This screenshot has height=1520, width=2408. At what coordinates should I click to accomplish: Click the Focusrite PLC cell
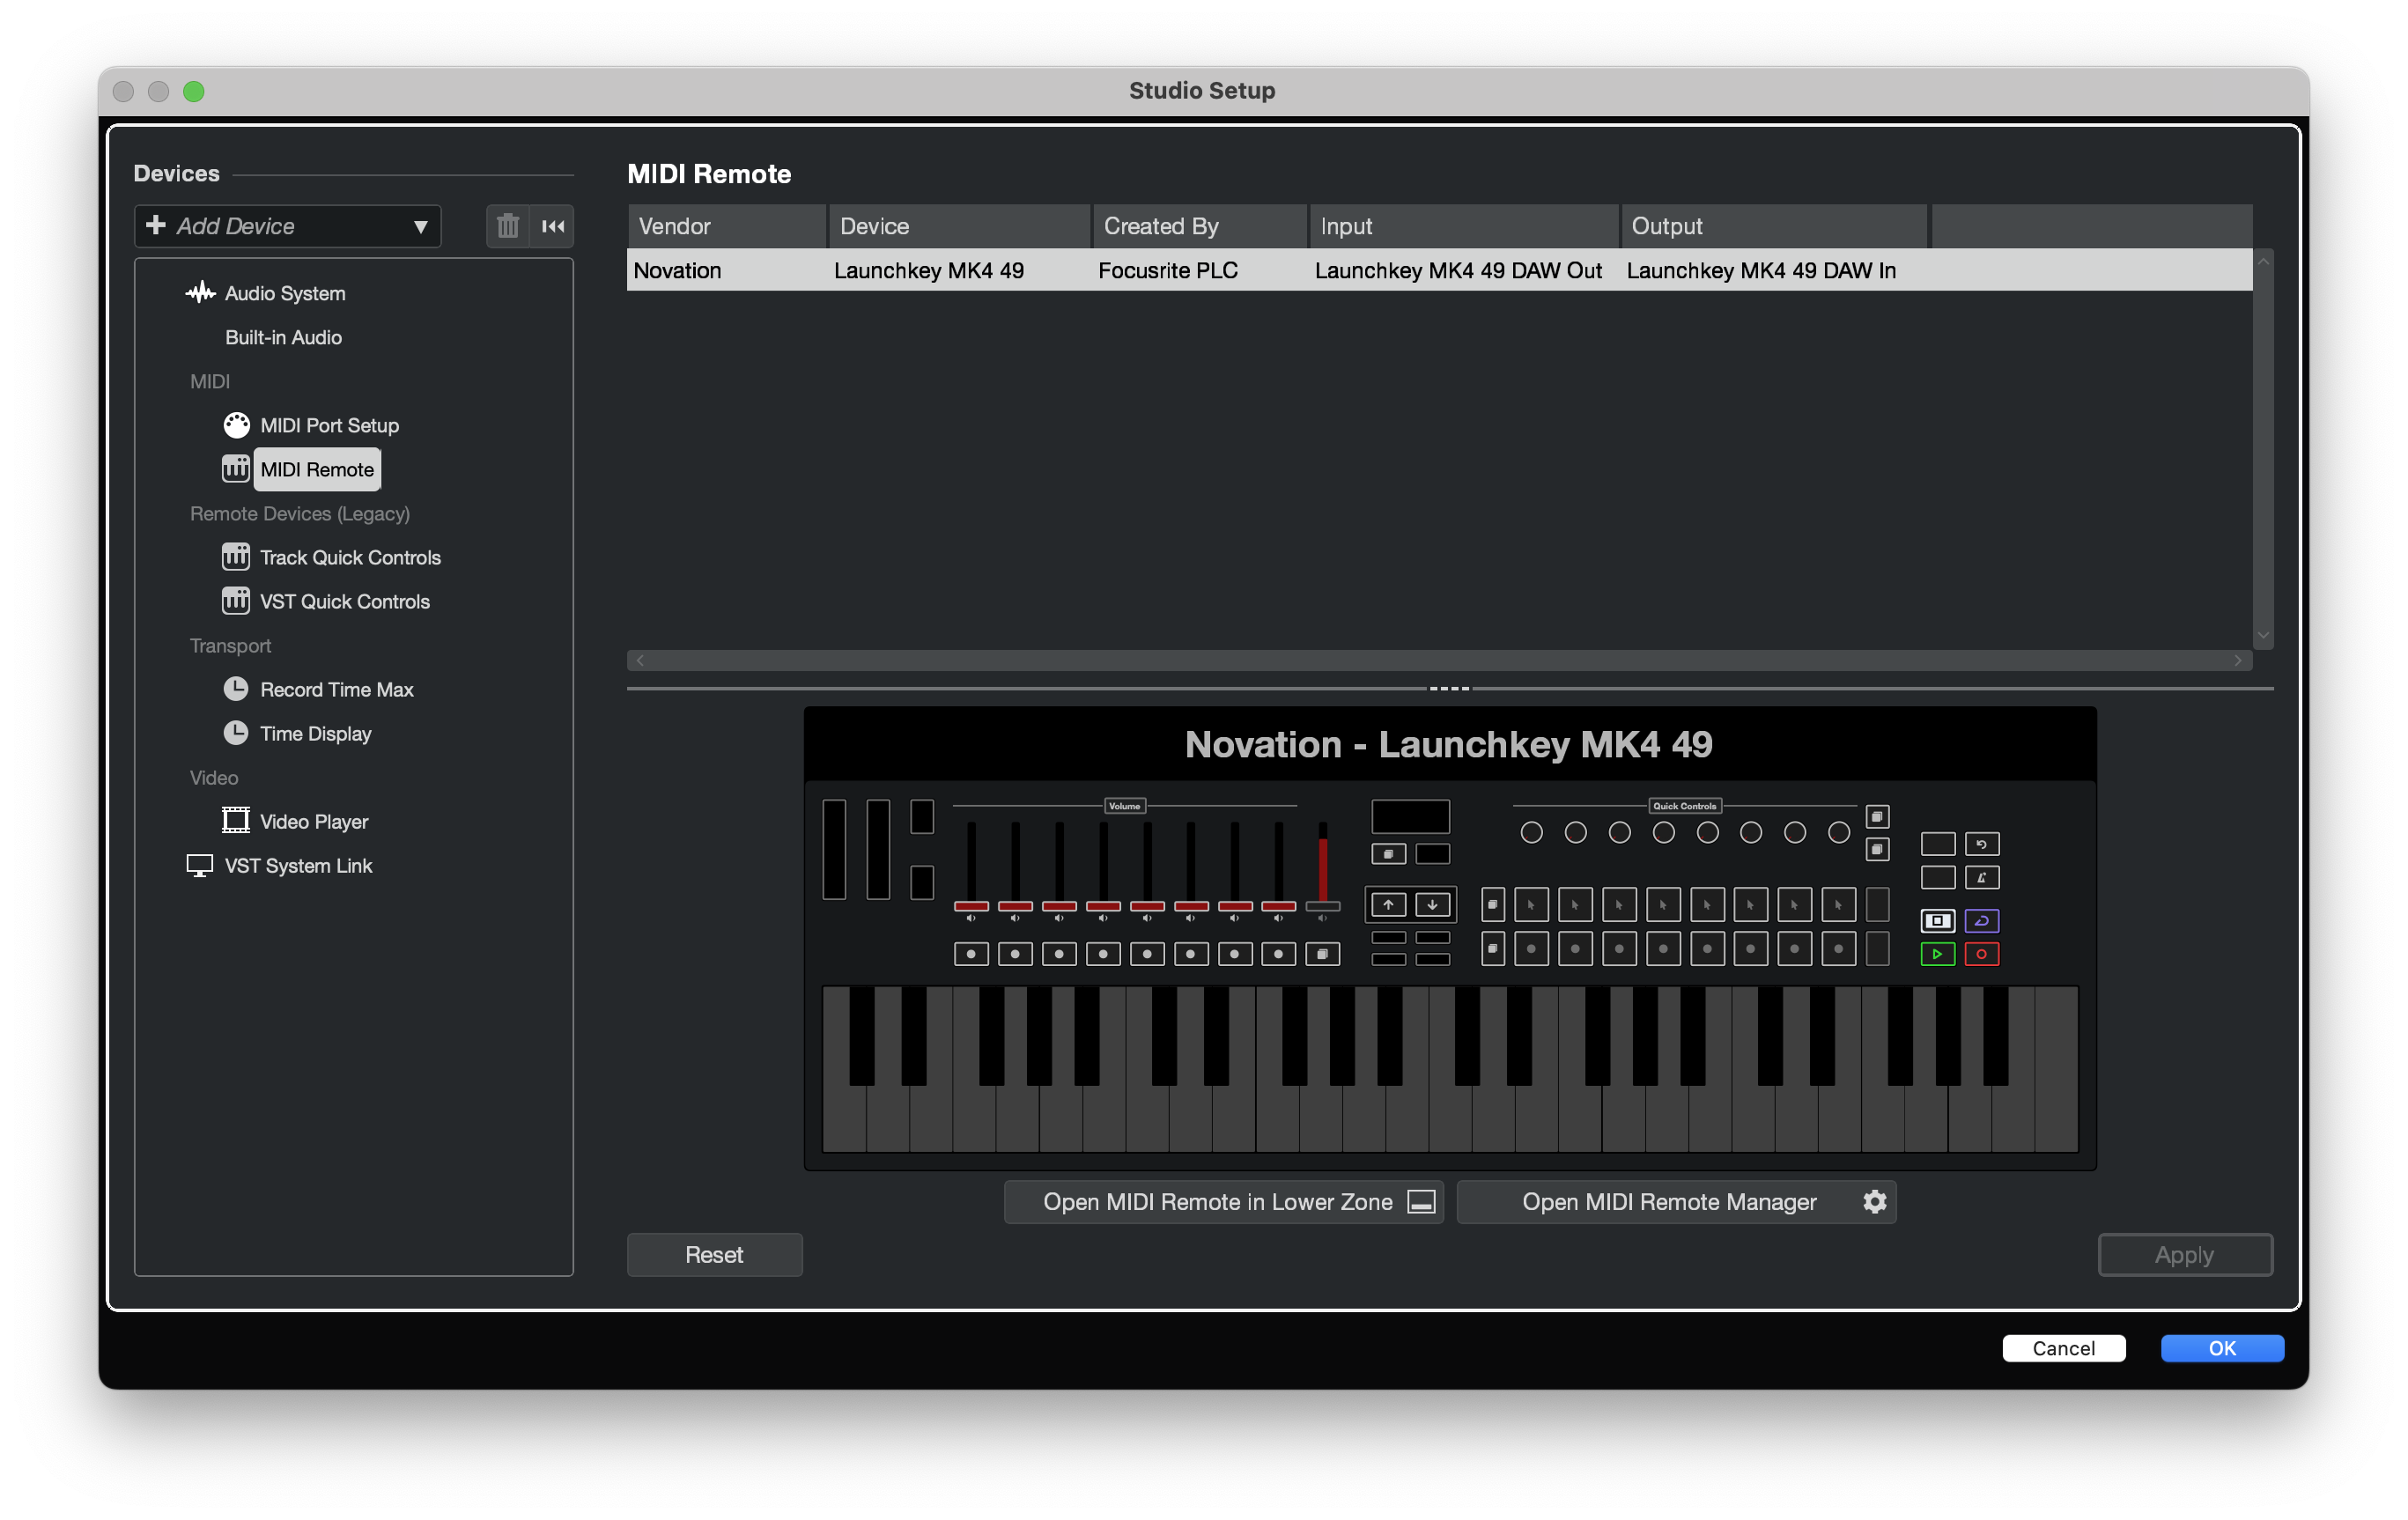[x=1200, y=270]
